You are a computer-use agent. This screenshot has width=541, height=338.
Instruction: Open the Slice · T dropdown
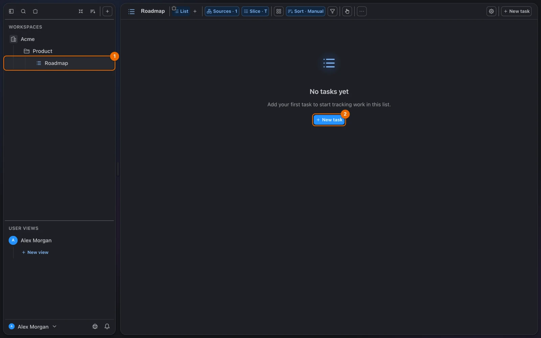coord(255,11)
